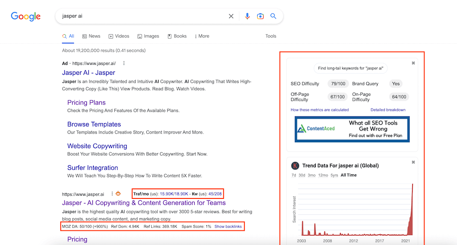Click the ContentAced banner ad

352,129
